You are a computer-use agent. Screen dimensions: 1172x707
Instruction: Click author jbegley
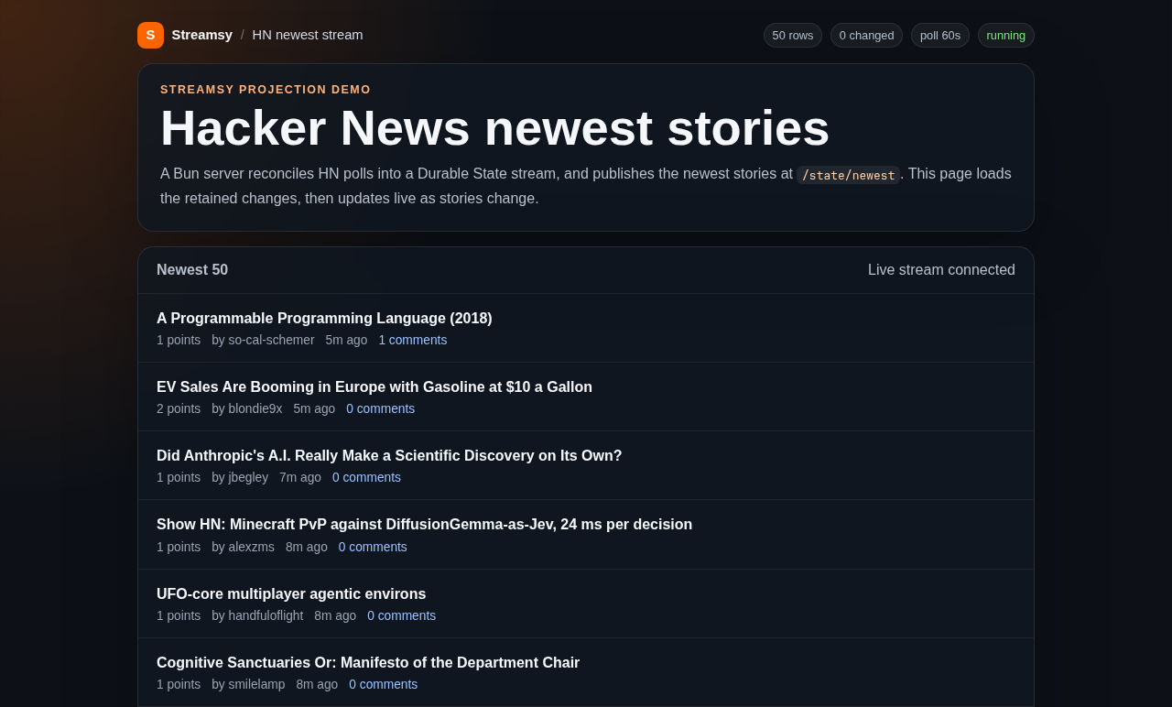[x=240, y=477]
